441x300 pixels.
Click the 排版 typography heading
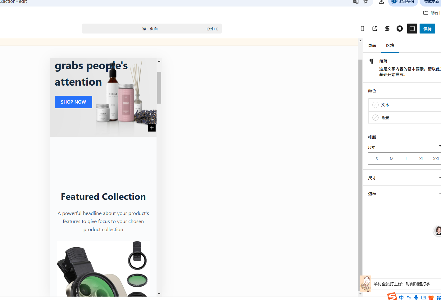tap(372, 137)
